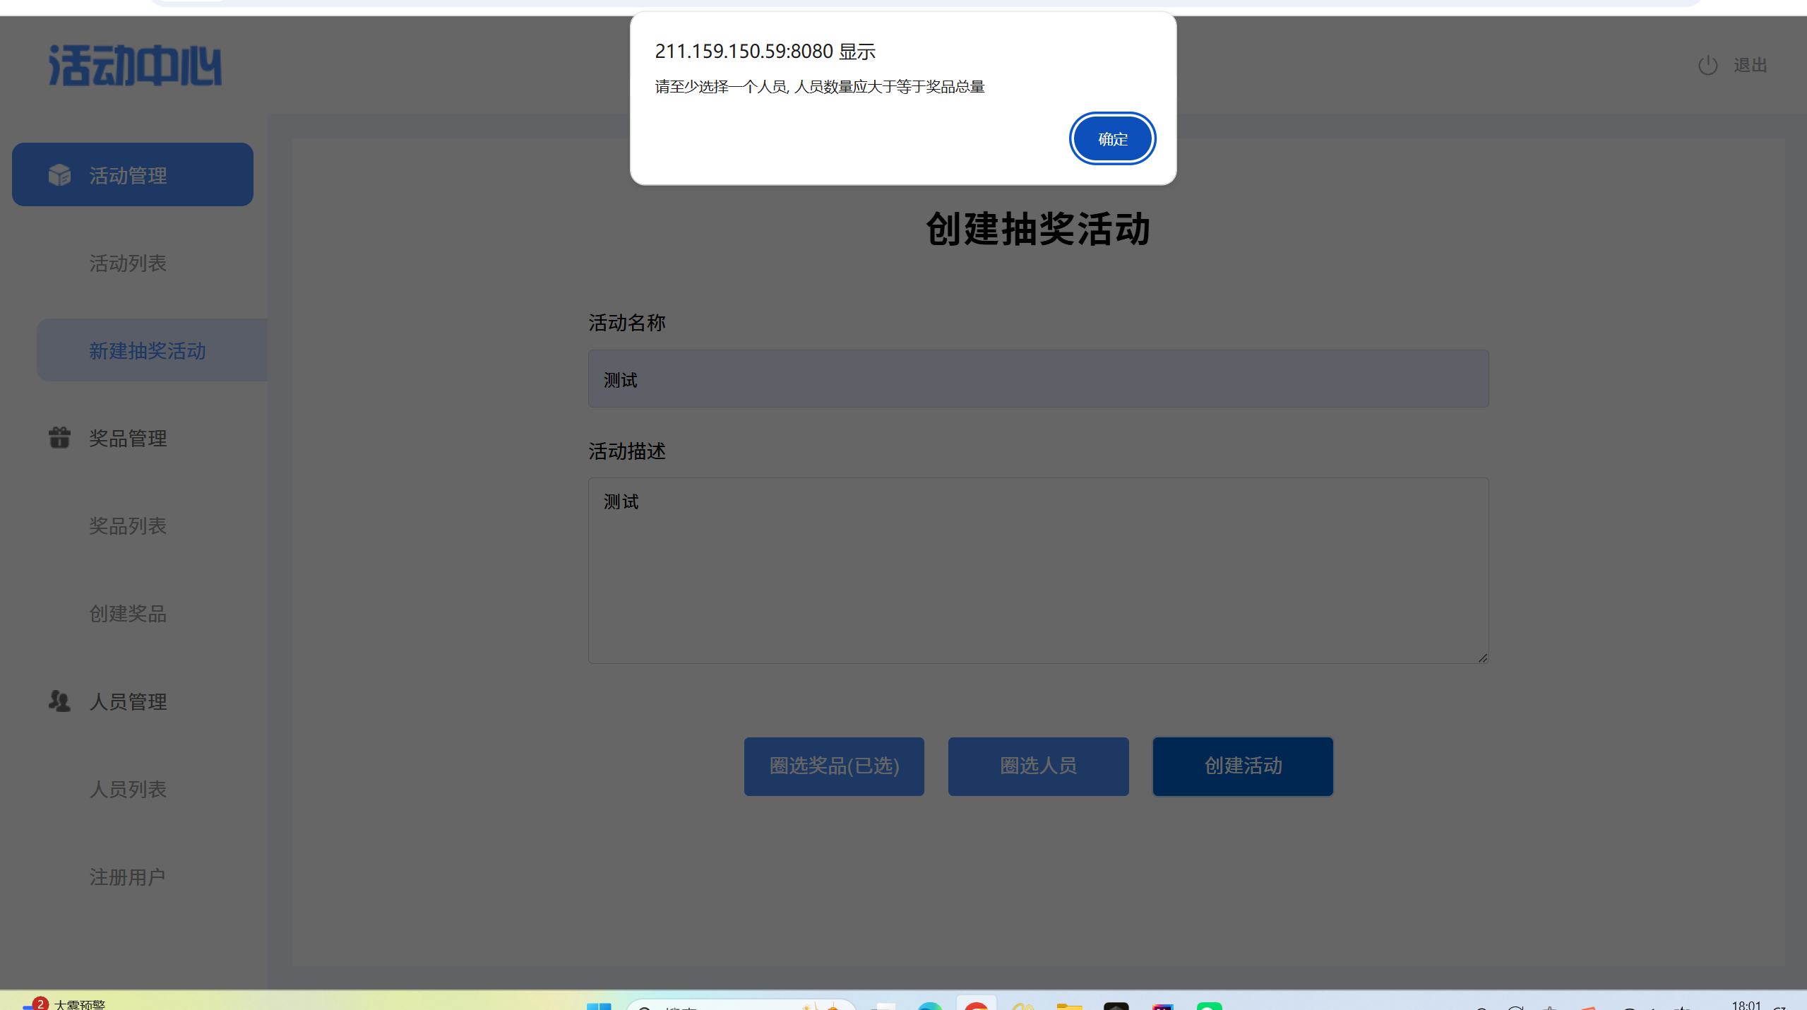Click the 活动中心 logo
1807x1010 pixels.
135,66
